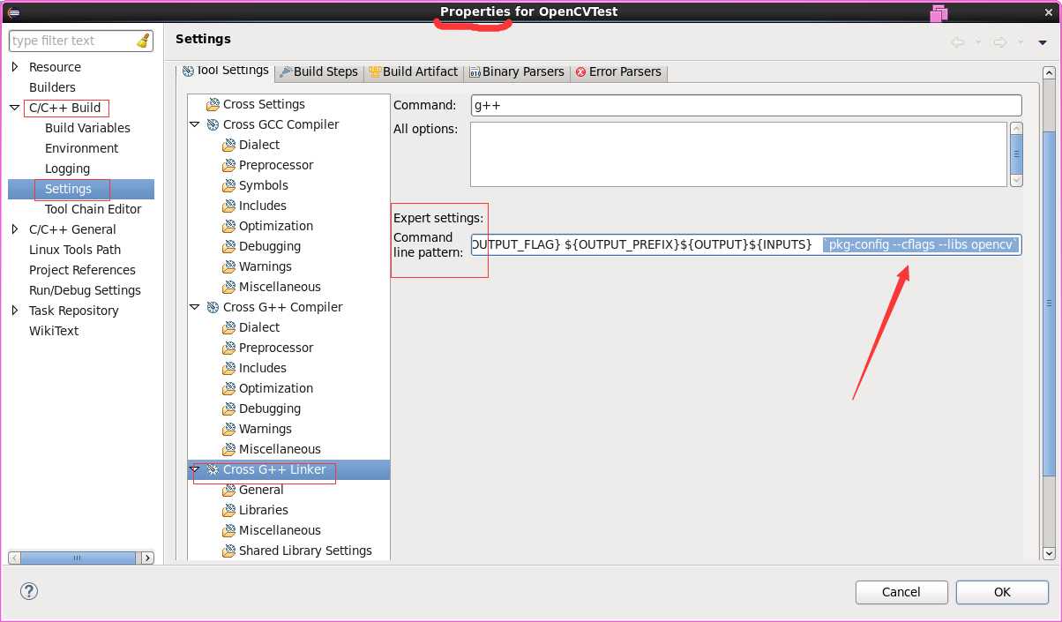Select Builders in the properties tree
1062x622 pixels.
(52, 87)
